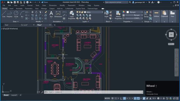Select the Polyline tool
180x101 pixels.
tap(9, 14)
